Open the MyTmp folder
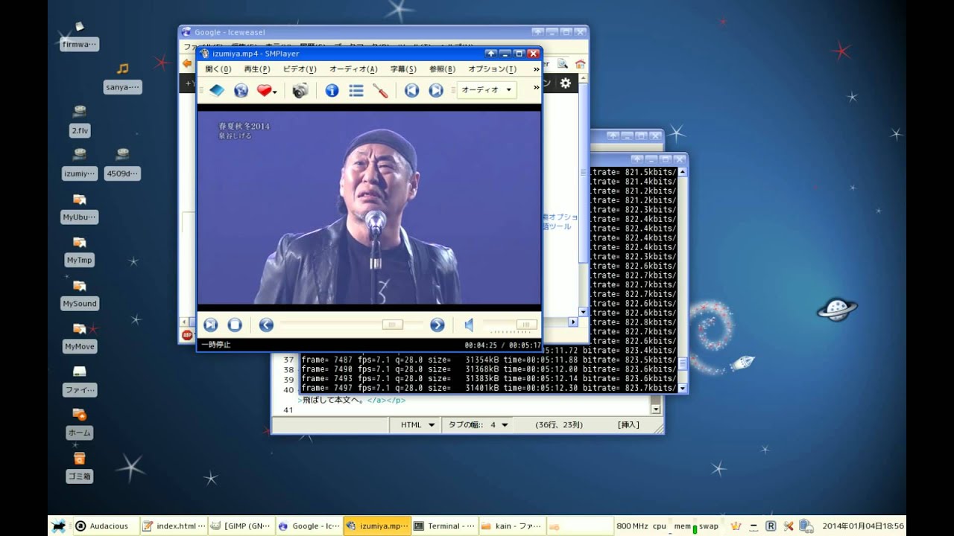954x536 pixels. click(x=80, y=251)
